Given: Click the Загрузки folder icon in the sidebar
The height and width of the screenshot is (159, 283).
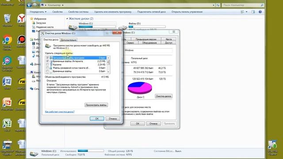Looking at the screenshot, I should coord(34,23).
